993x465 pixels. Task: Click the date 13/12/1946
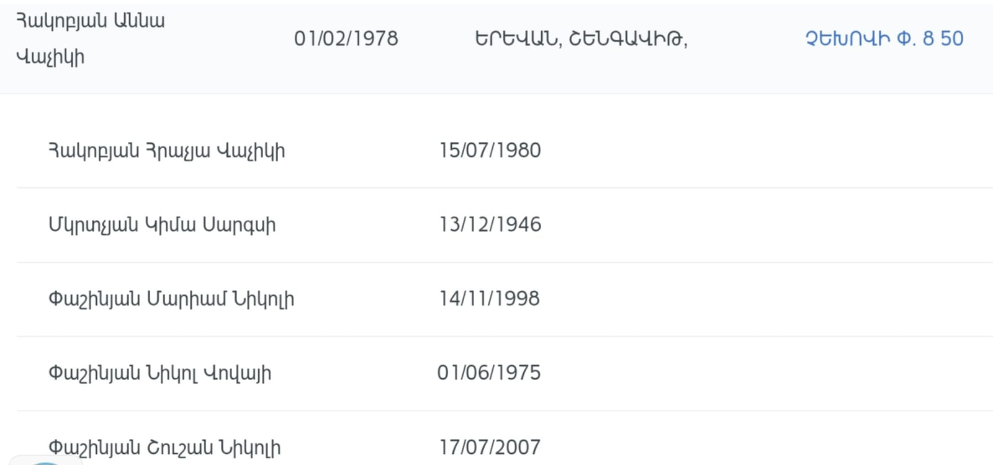[490, 224]
